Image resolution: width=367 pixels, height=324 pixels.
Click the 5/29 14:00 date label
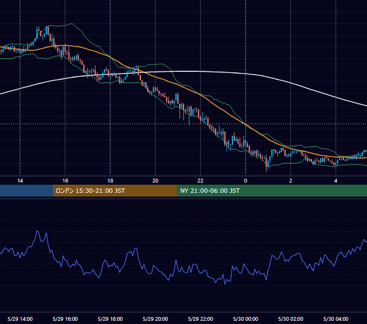click(20, 319)
